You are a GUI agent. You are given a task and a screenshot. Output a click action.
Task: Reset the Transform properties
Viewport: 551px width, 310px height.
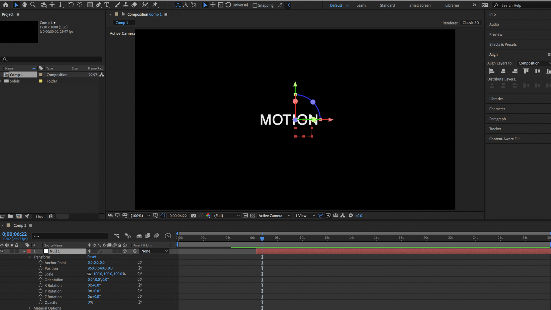(92, 257)
